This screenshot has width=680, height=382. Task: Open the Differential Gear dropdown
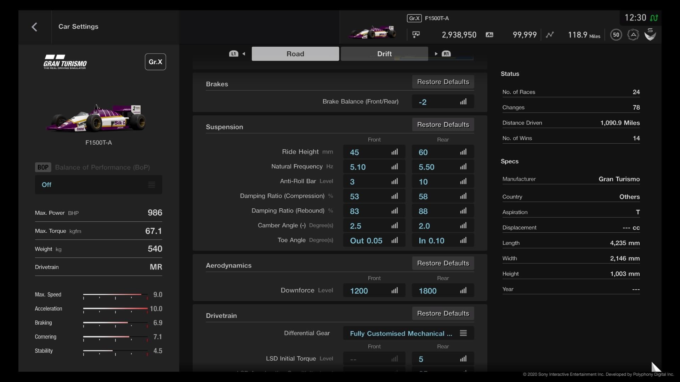coord(408,334)
